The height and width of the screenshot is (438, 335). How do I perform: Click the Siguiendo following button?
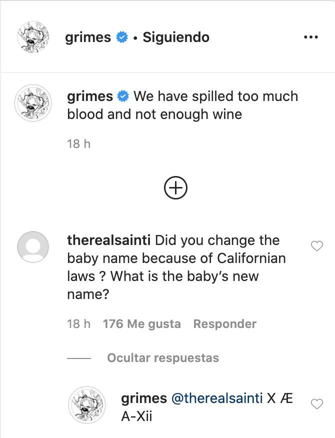click(176, 37)
